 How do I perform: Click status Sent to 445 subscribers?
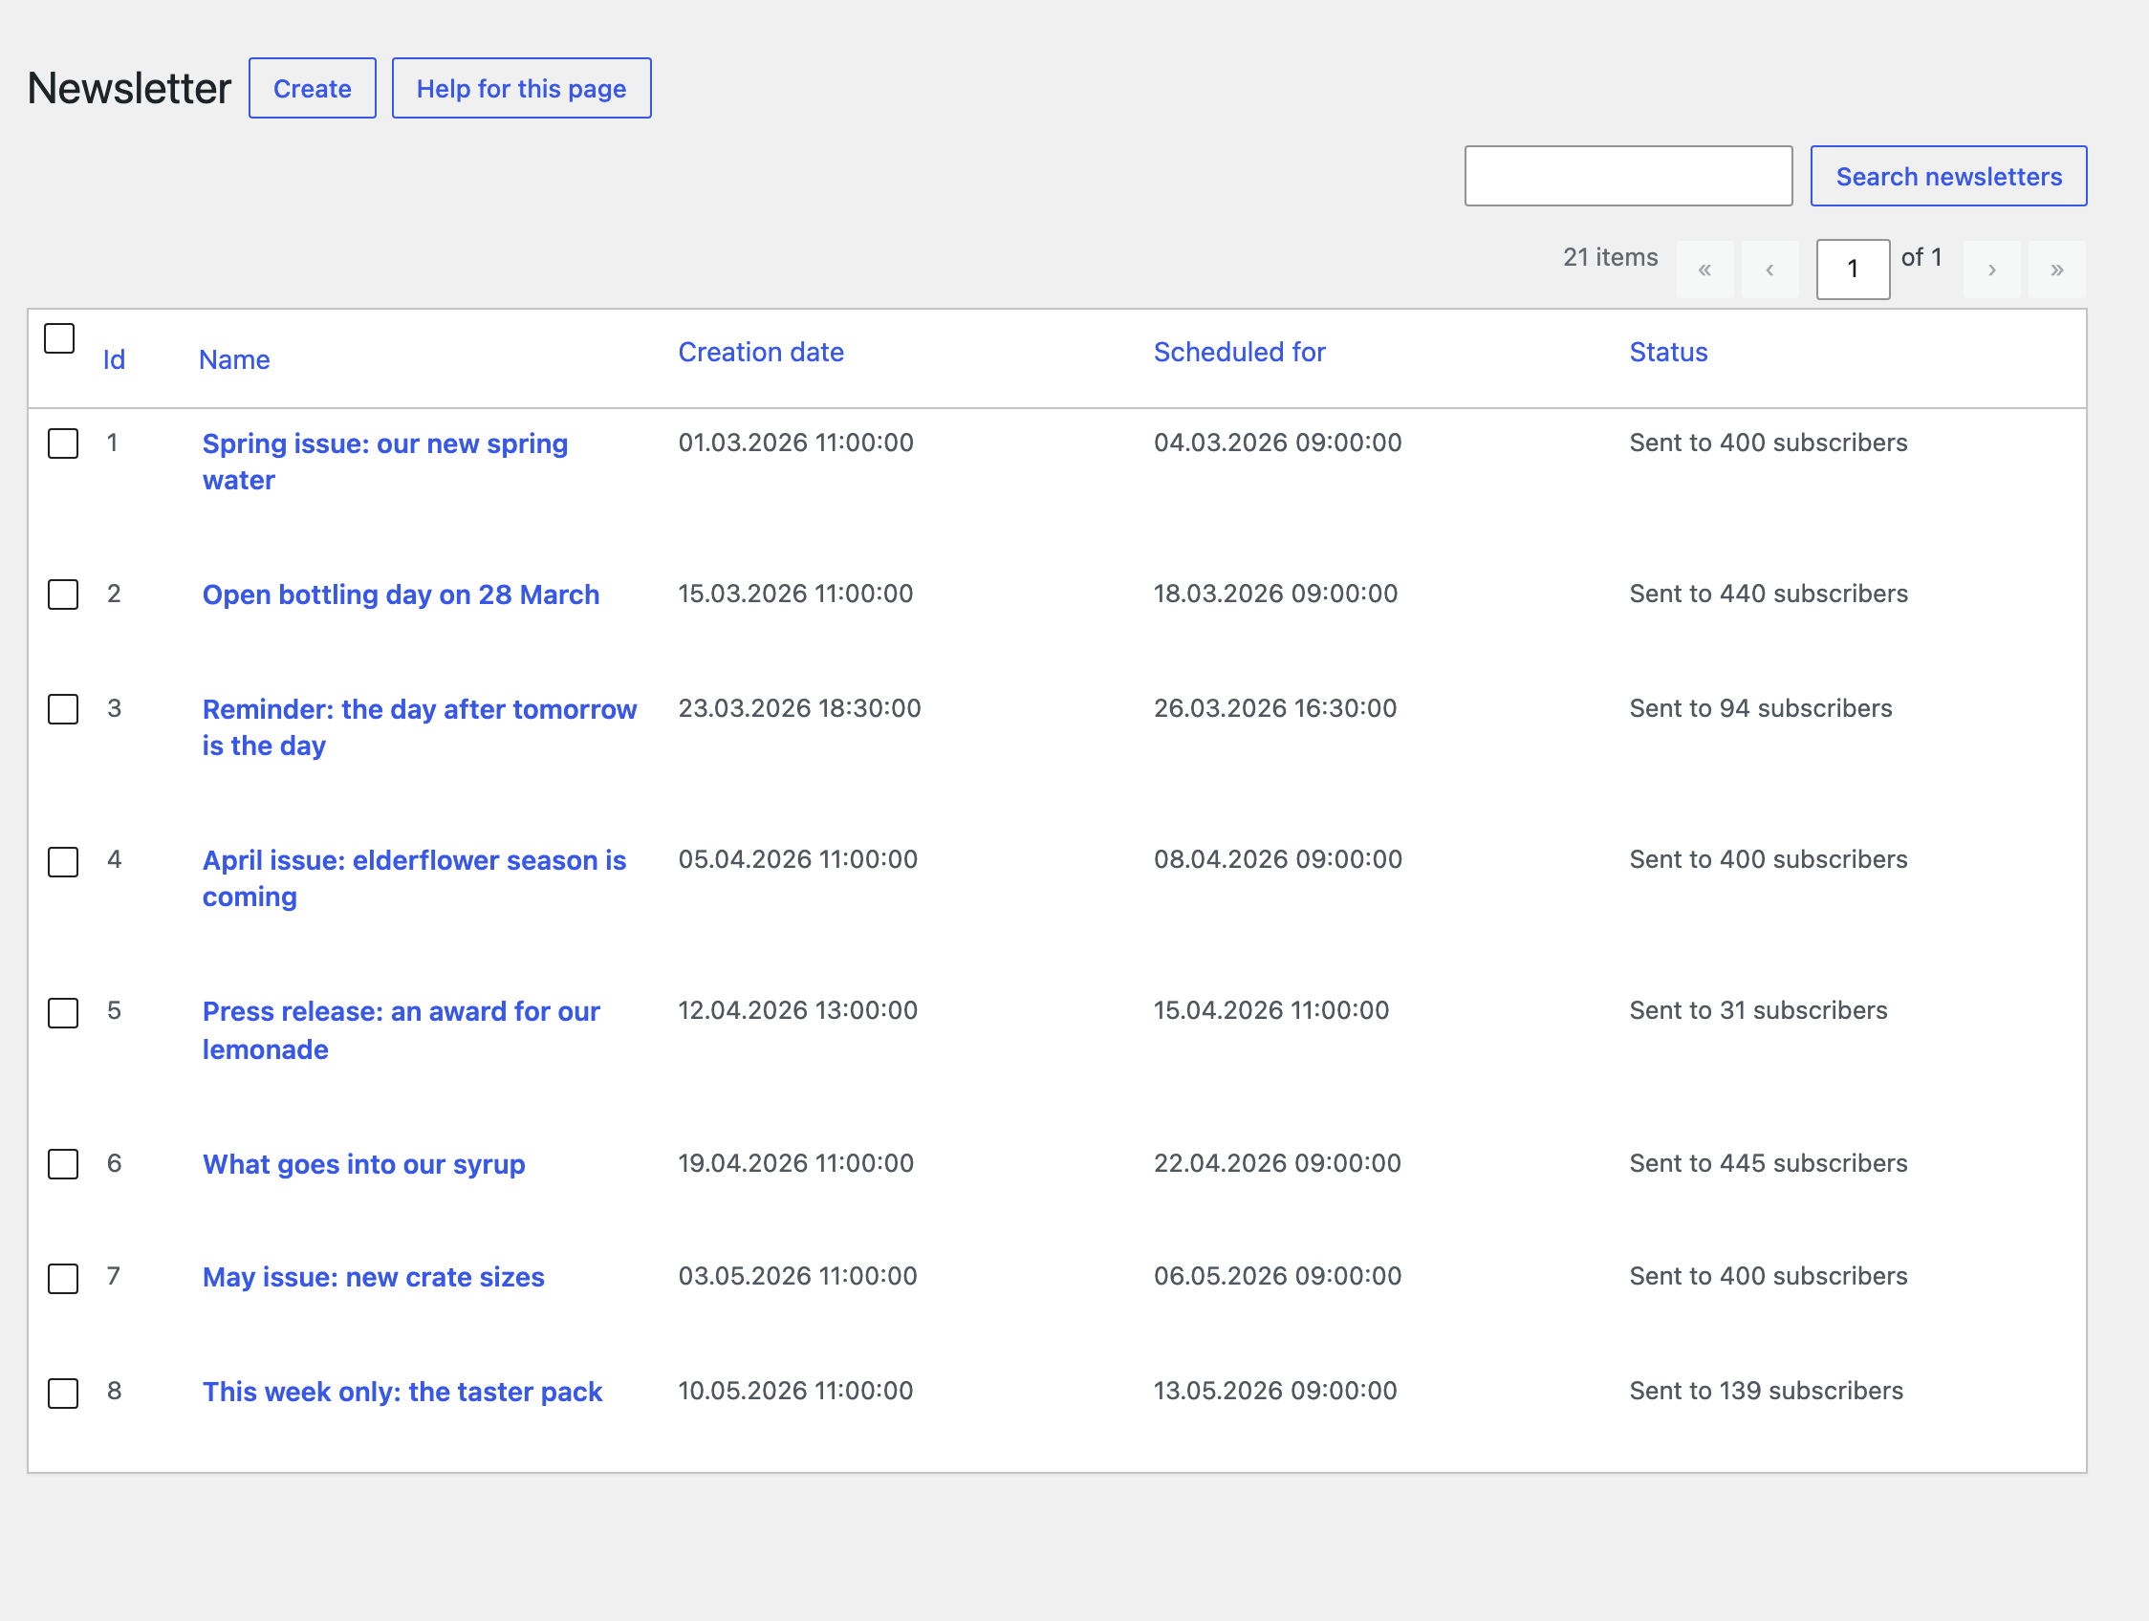click(1769, 1163)
